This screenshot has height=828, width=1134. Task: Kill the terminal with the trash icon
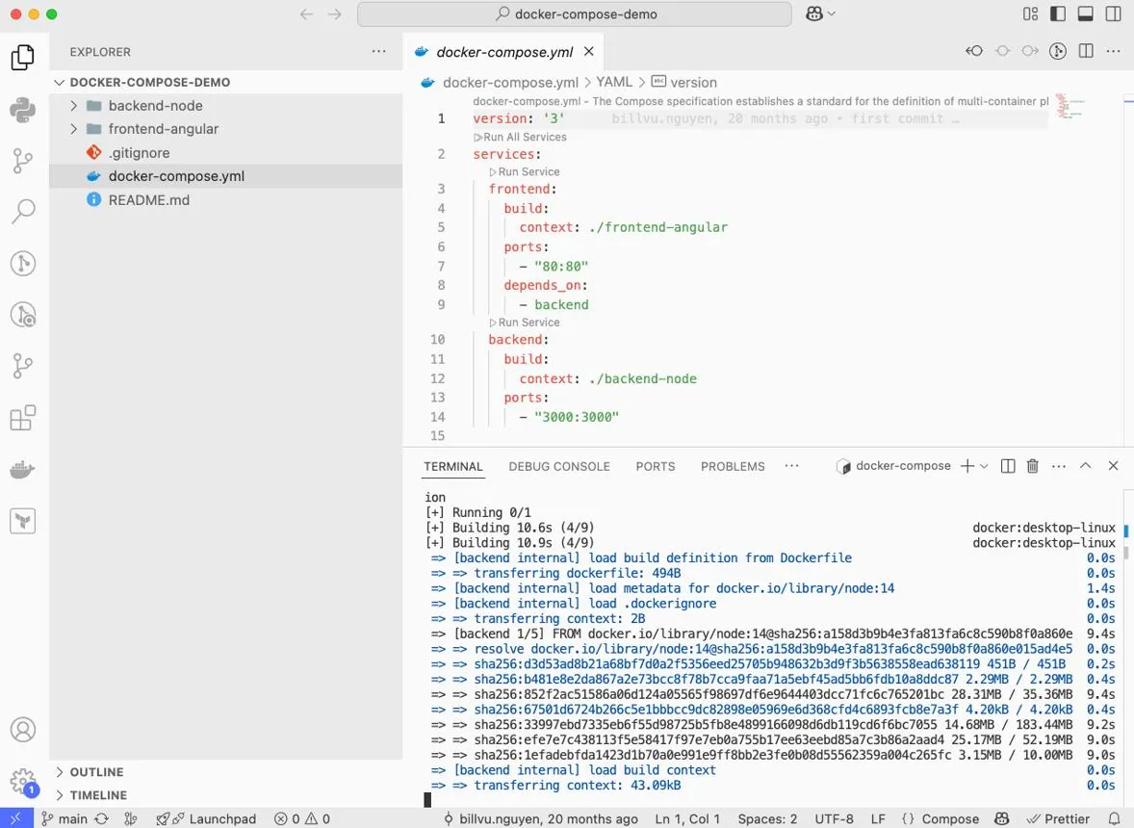click(1033, 466)
